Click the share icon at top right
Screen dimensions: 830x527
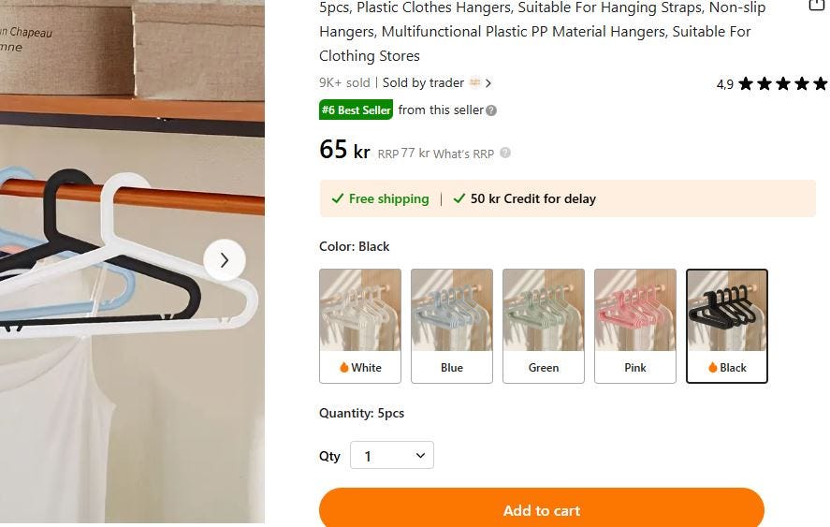(816, 5)
